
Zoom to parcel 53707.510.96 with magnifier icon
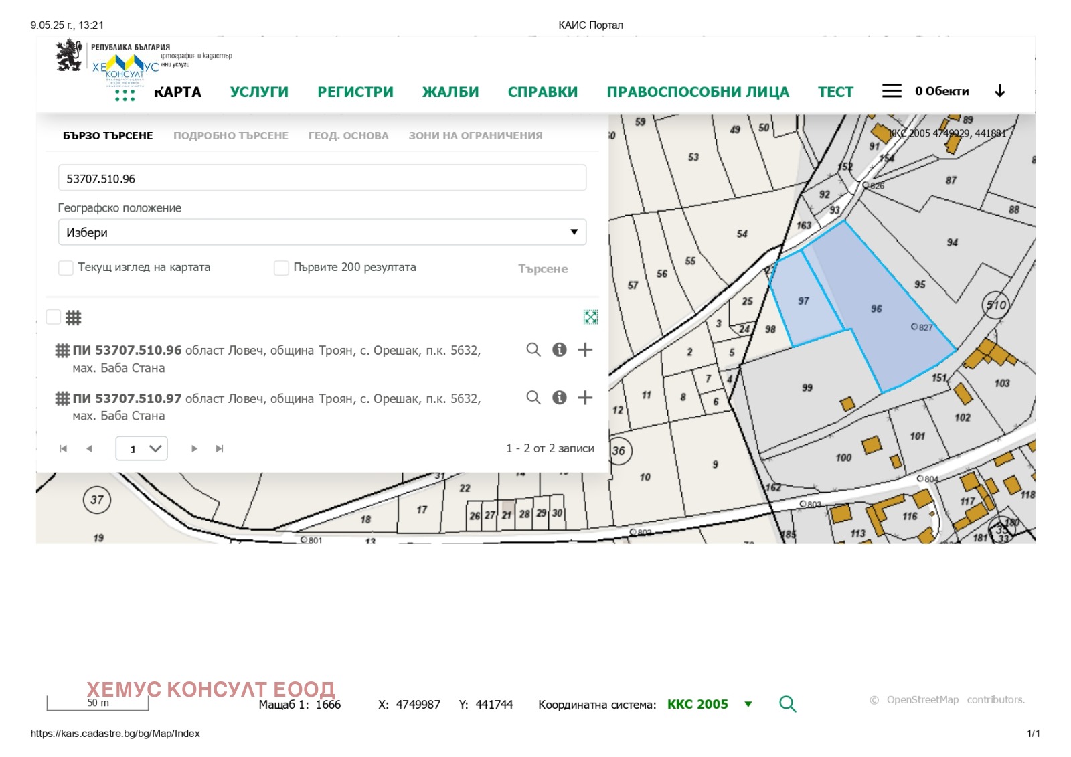(x=533, y=350)
